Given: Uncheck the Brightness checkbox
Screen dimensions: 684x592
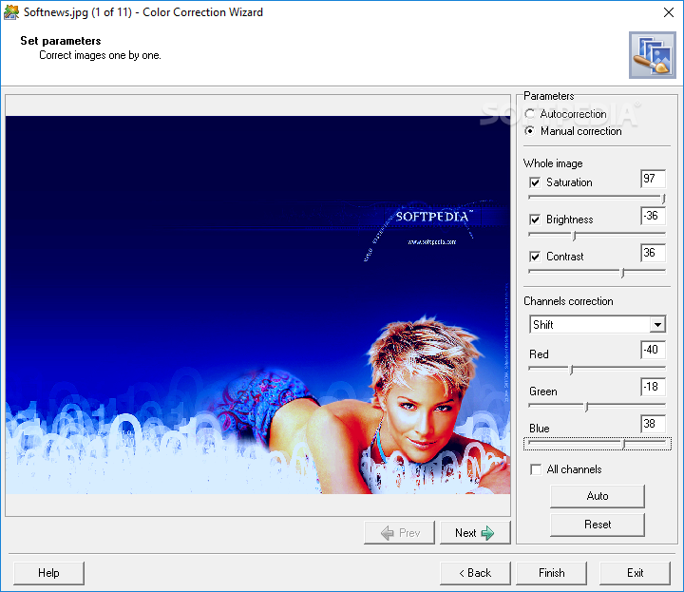Looking at the screenshot, I should 535,220.
